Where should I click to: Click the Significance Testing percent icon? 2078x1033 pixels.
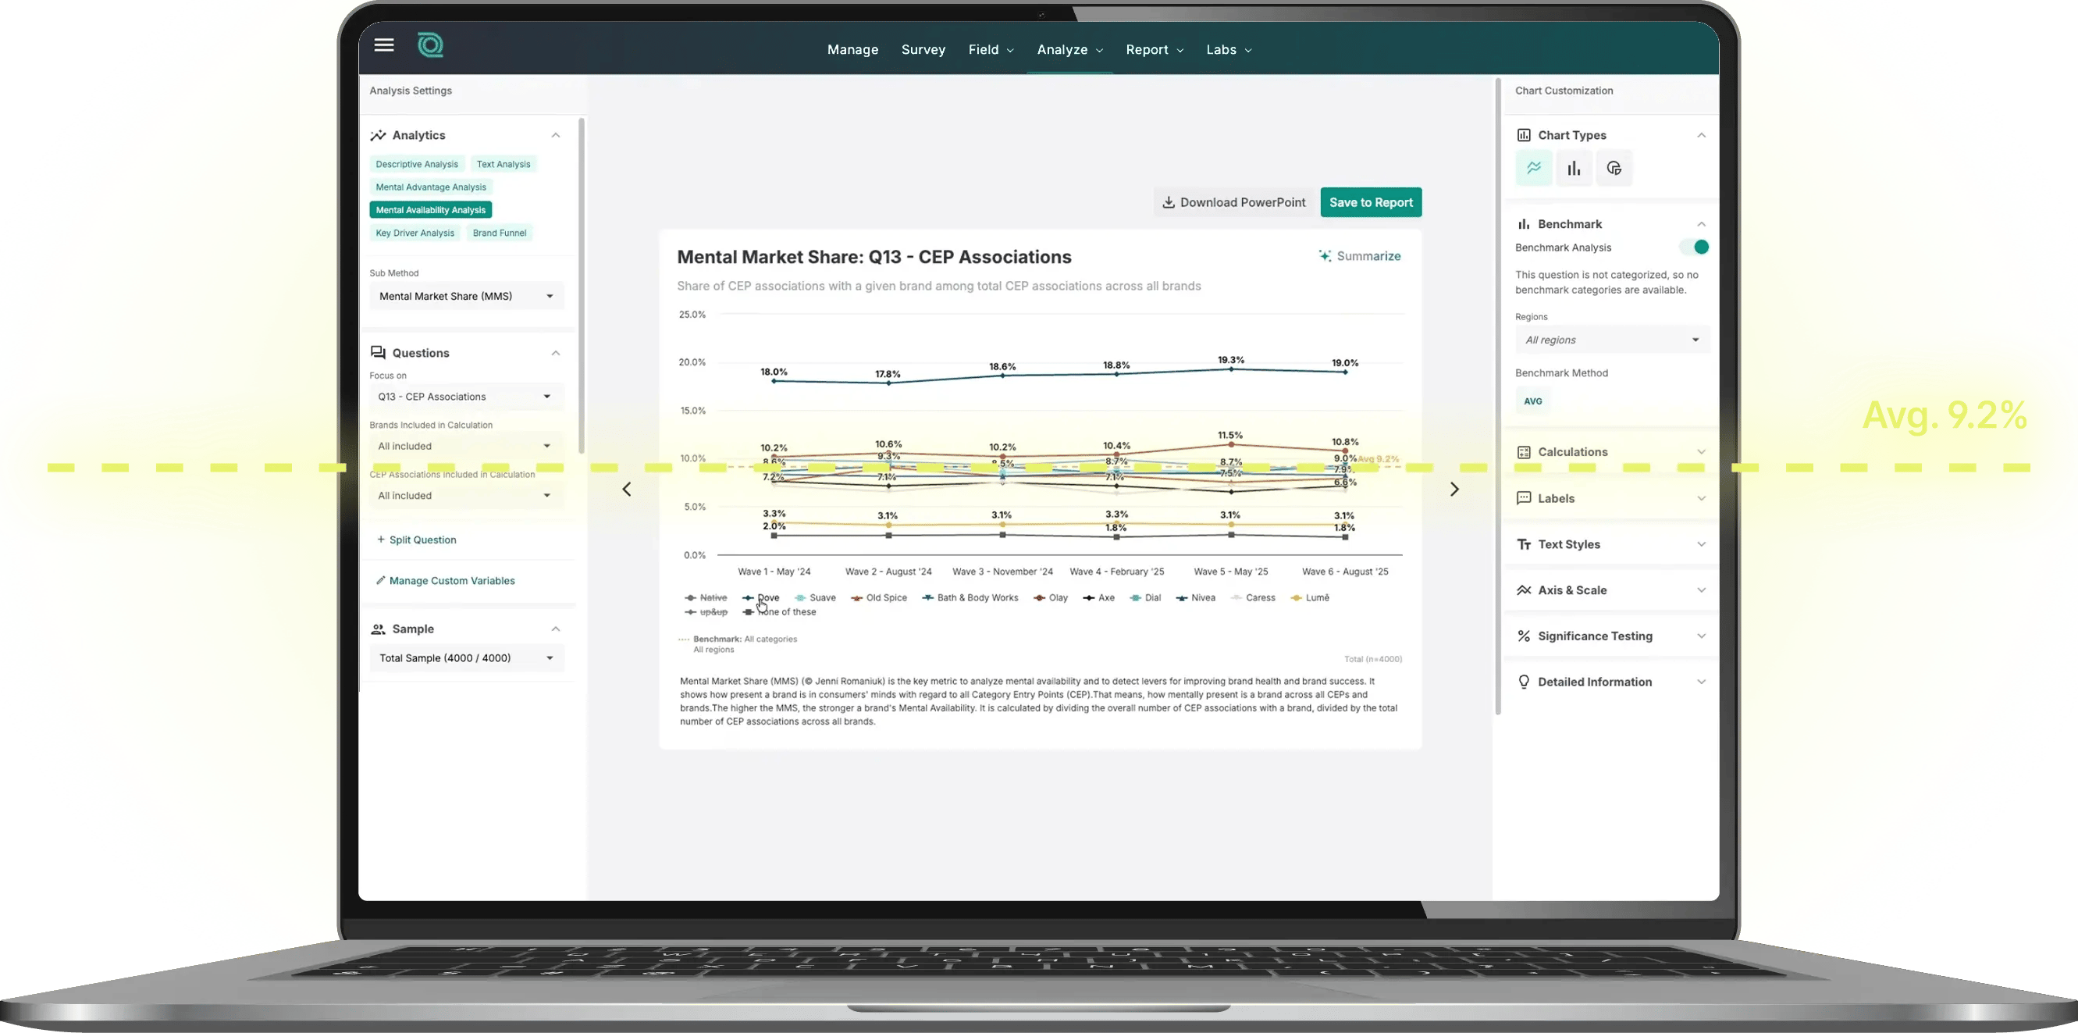(x=1523, y=636)
